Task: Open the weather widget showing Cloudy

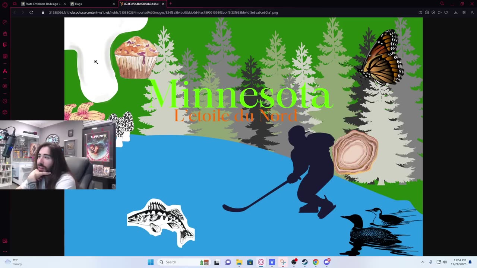Action: tap(13, 262)
